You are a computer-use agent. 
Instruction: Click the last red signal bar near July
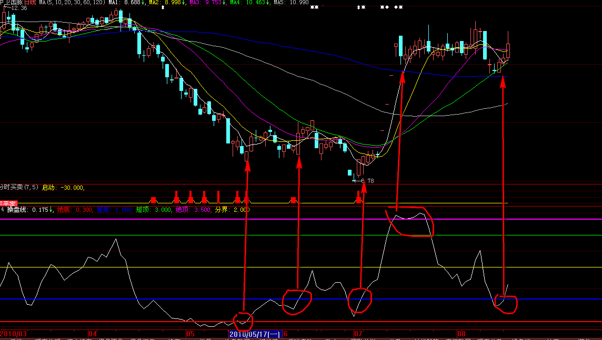pos(359,198)
